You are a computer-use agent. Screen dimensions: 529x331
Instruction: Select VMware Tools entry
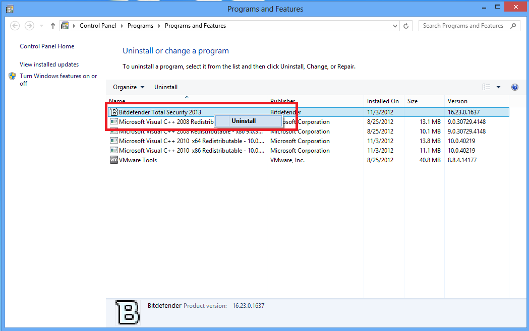pyautogui.click(x=138, y=160)
